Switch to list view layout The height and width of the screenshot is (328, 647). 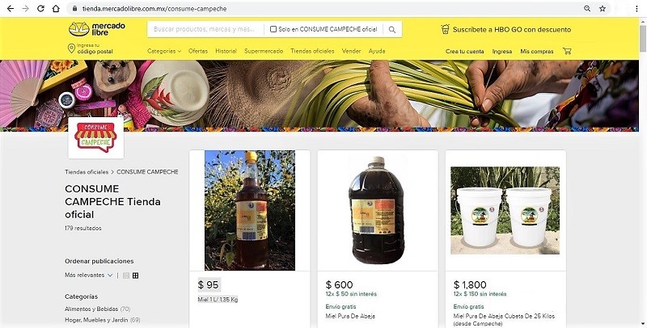125,275
